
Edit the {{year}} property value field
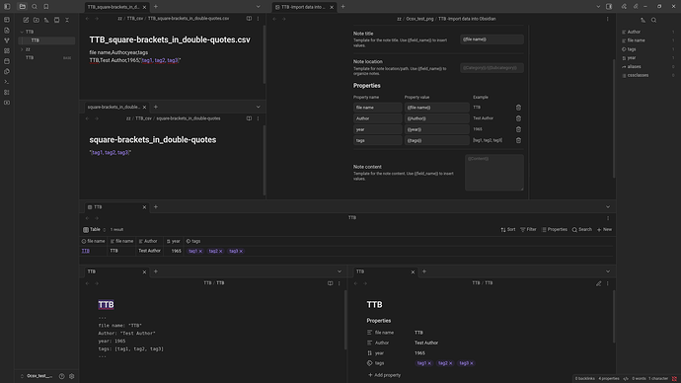(x=436, y=129)
